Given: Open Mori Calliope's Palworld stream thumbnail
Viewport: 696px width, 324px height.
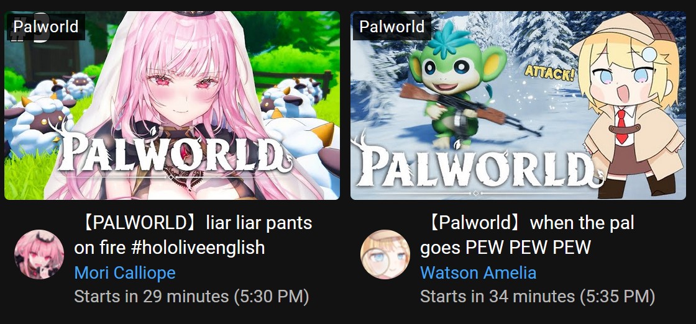Looking at the screenshot, I should pos(172,106).
